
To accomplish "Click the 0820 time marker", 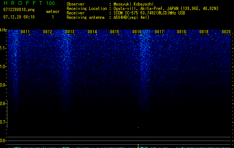I will click(x=226, y=32).
